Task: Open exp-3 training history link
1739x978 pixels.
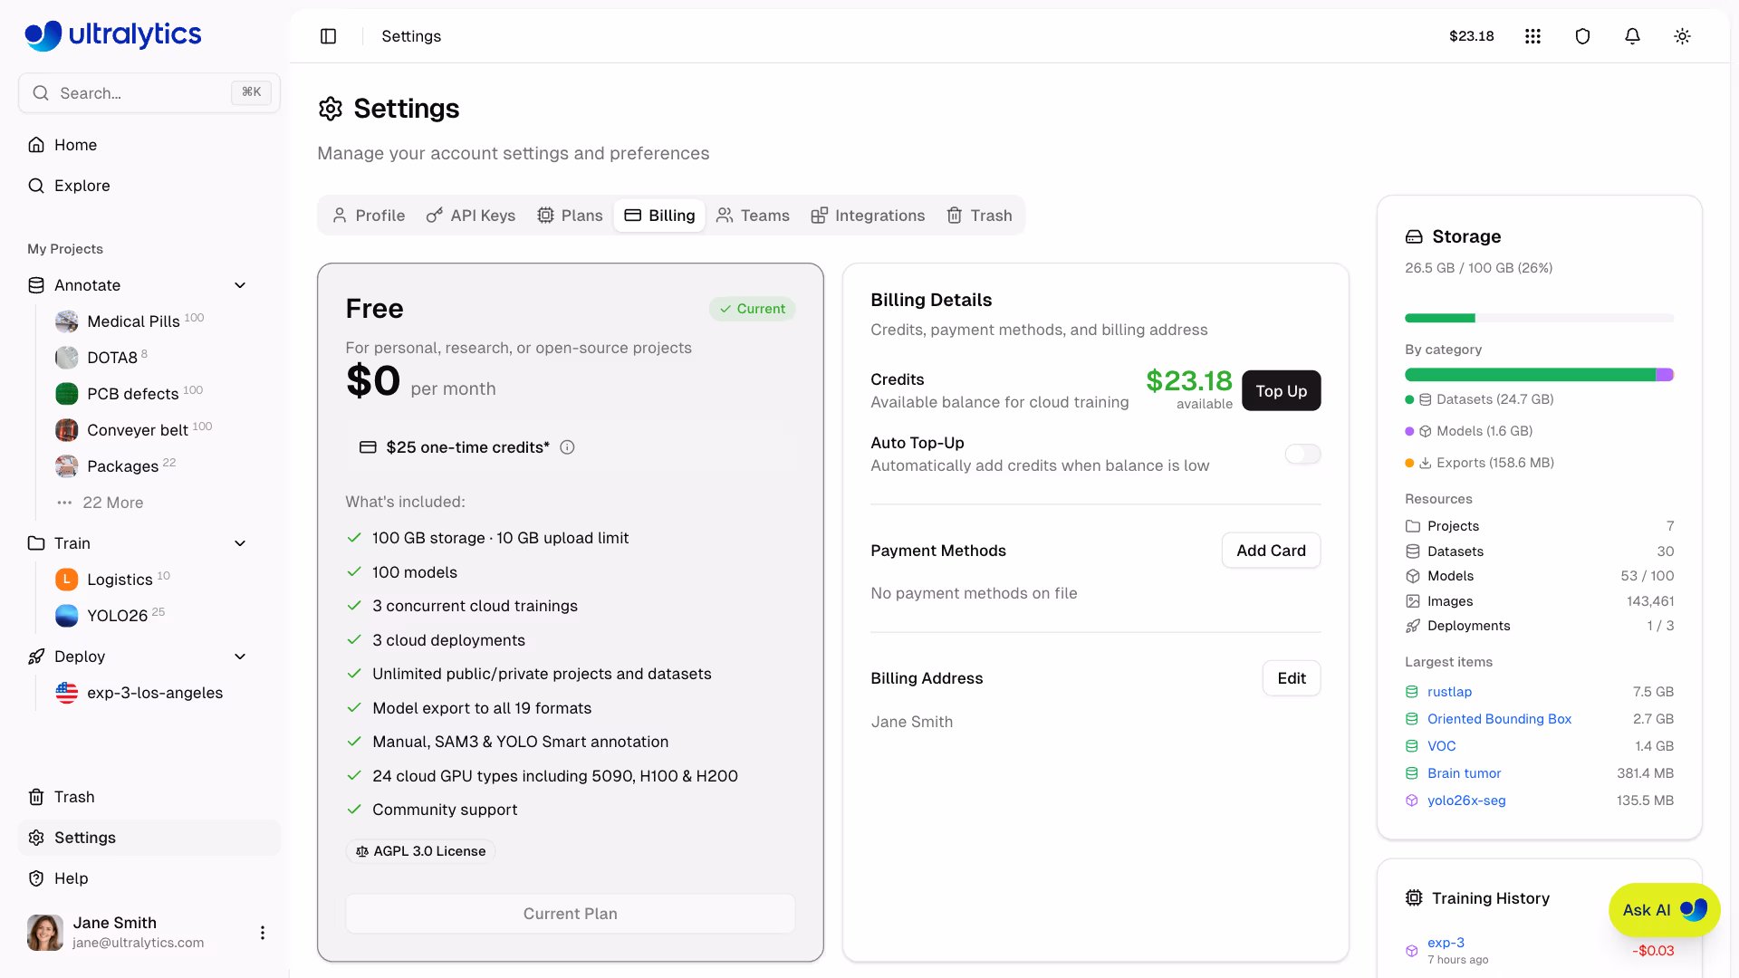Action: click(x=1446, y=943)
